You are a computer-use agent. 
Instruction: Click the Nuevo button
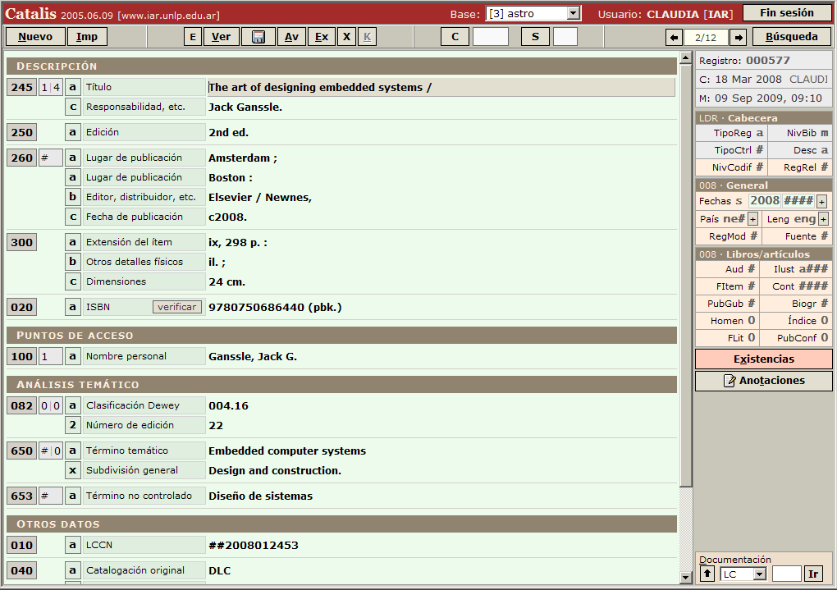[x=35, y=37]
